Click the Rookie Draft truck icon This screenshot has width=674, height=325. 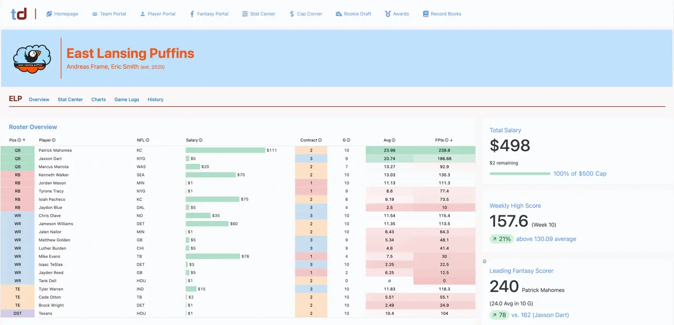click(339, 14)
